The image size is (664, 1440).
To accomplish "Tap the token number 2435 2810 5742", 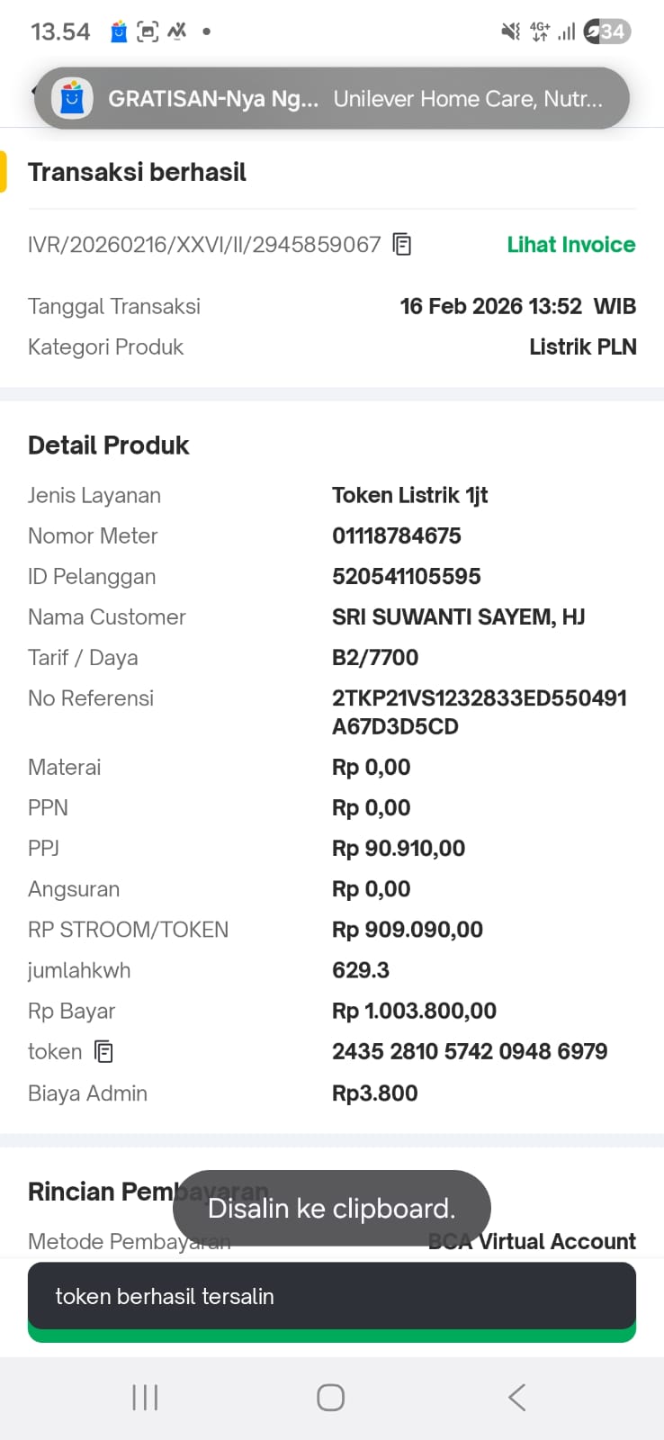I will pos(469,1051).
